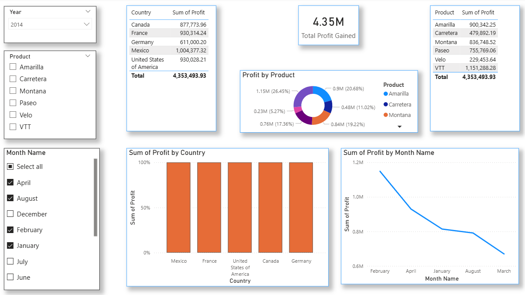525x295 pixels.
Task: Sort by the Country column header
Action: [x=141, y=13]
